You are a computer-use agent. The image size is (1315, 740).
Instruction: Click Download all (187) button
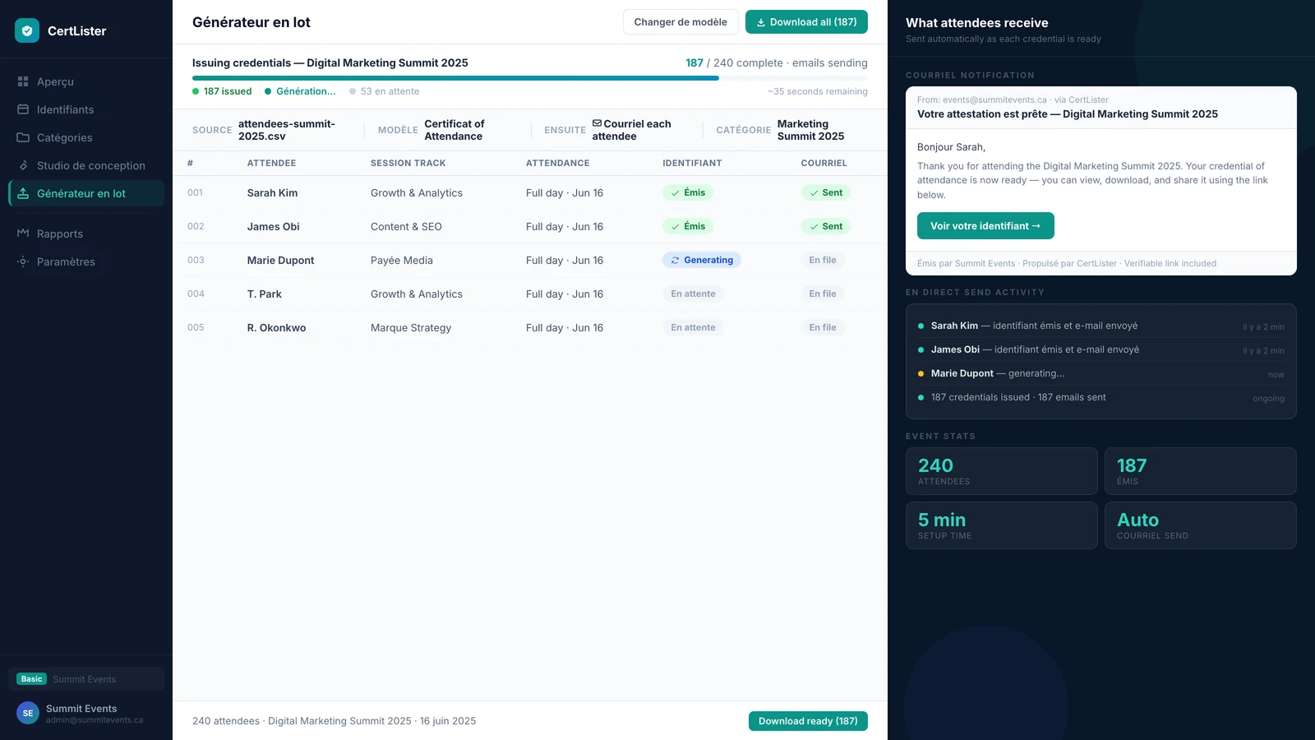coord(806,22)
